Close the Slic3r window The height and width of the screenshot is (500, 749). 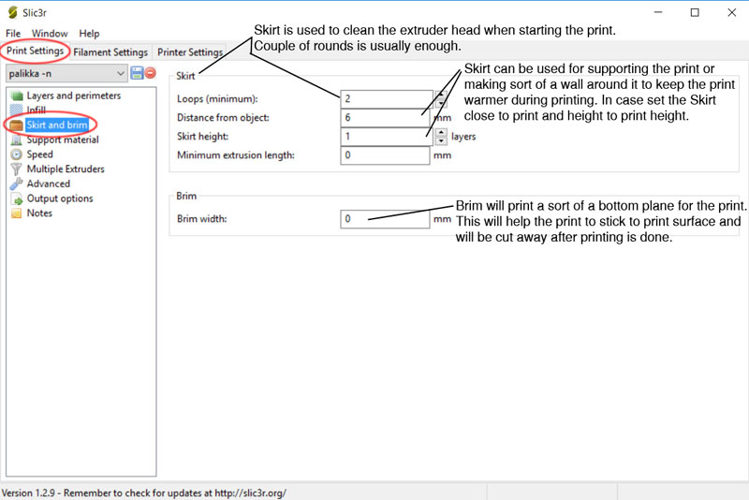coord(732,12)
